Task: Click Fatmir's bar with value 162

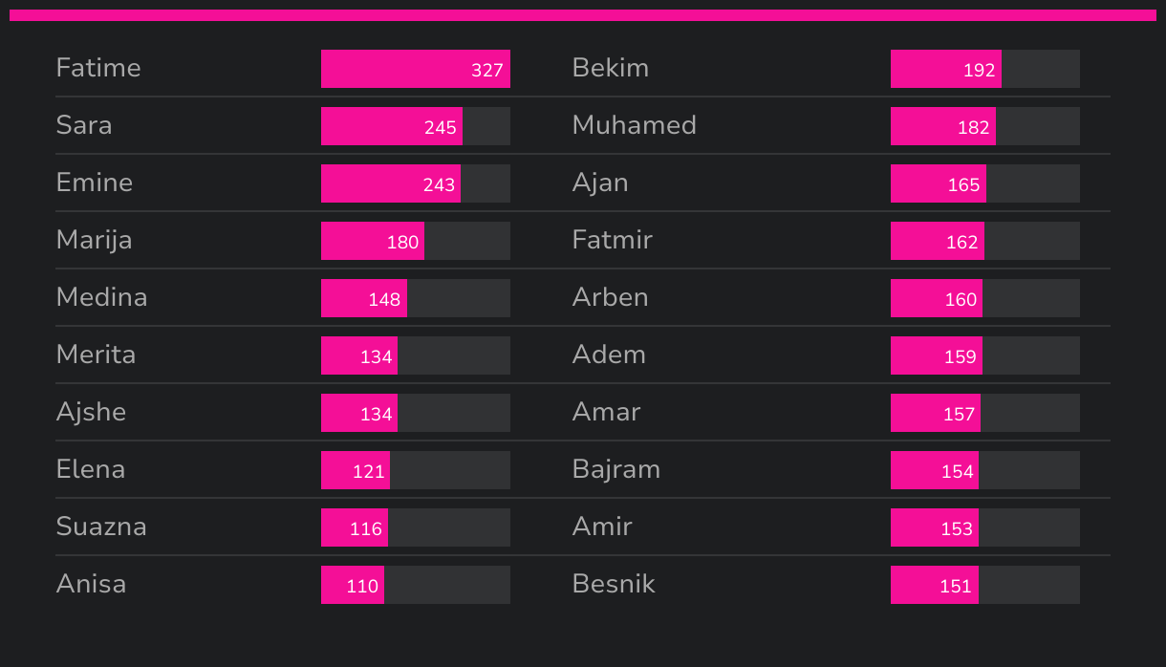Action: click(938, 241)
